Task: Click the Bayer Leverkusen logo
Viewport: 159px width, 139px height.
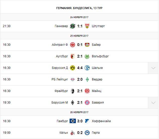Action: [87, 45]
